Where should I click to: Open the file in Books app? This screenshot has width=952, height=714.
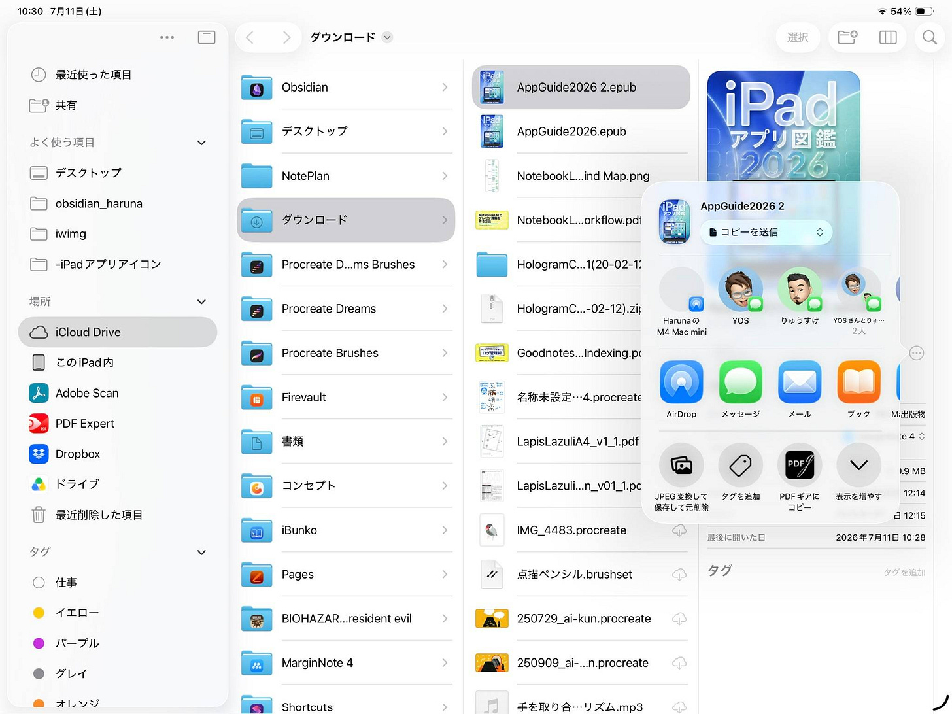point(859,382)
